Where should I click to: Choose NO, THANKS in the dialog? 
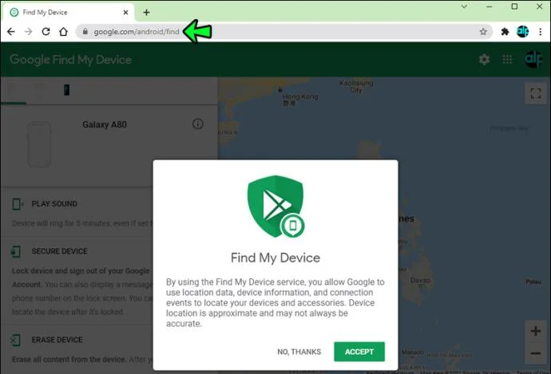tap(299, 352)
